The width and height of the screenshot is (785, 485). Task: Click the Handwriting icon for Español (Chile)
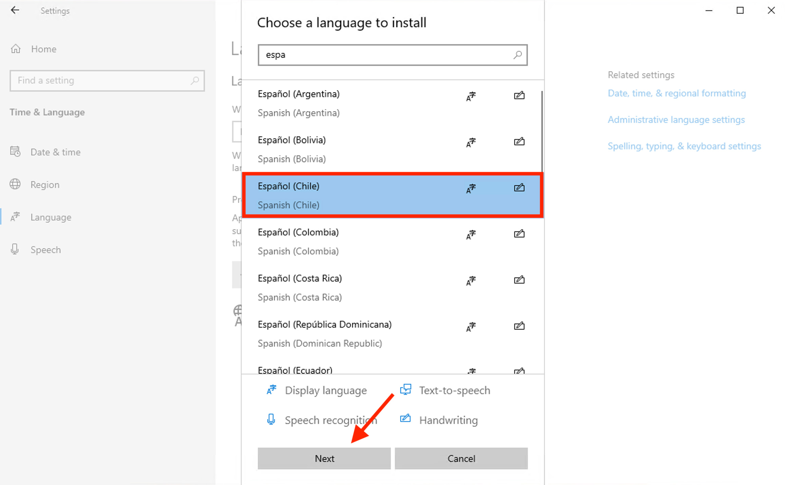[519, 187]
